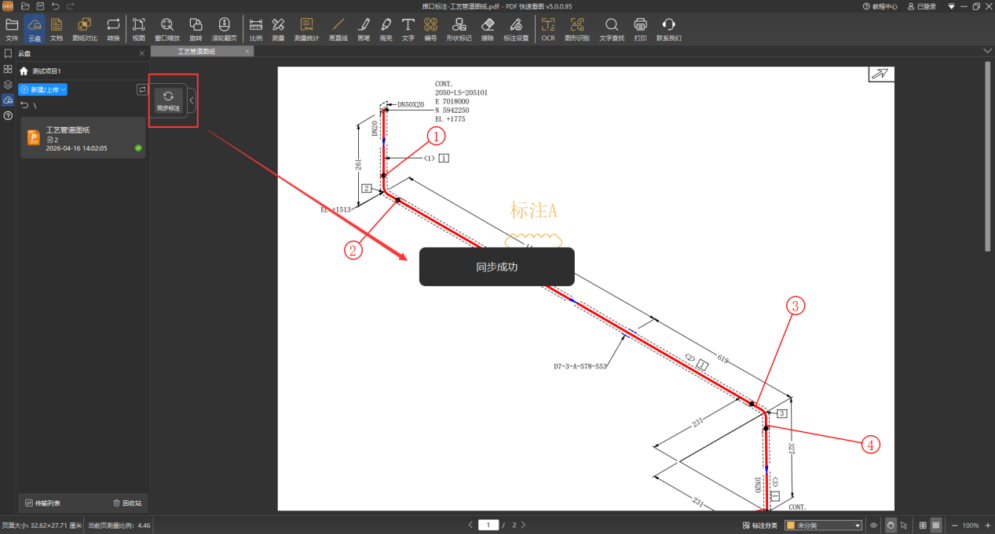995x534 pixels.
Task: Open the 回收站 recycle bin
Action: [x=127, y=503]
